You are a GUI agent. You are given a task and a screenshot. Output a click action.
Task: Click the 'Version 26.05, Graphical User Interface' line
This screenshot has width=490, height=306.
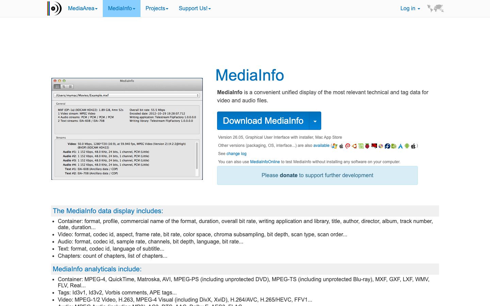click(x=280, y=137)
